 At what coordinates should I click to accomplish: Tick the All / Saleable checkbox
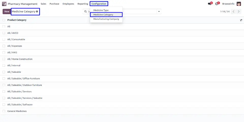(4, 72)
